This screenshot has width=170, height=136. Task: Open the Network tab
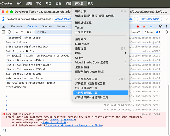(62, 26)
